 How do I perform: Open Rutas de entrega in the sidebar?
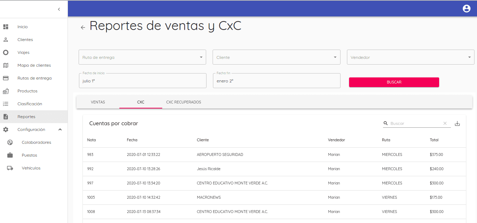tap(34, 78)
